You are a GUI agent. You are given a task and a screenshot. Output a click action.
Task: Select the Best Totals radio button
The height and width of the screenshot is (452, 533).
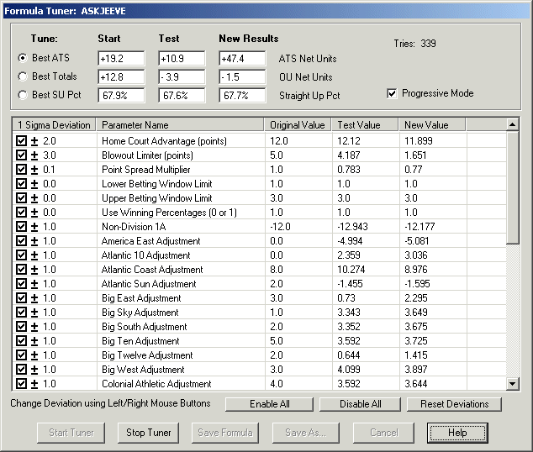[23, 76]
